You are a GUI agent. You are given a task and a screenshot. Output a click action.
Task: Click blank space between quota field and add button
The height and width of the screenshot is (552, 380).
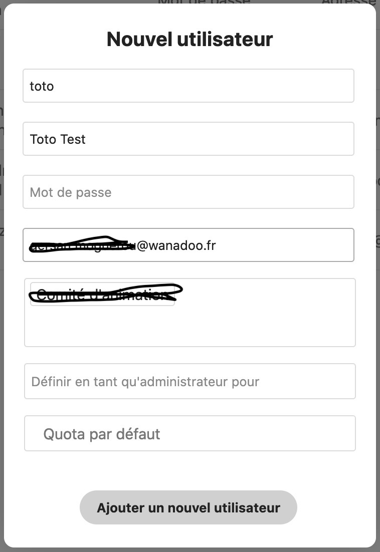(x=189, y=470)
